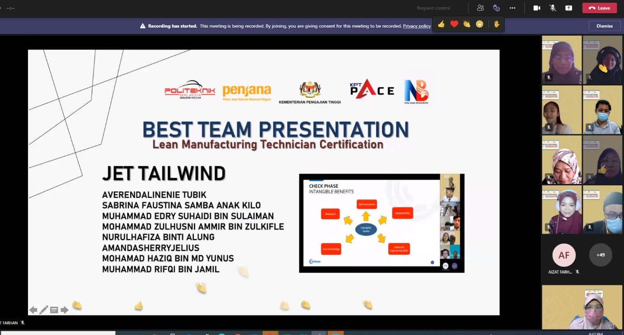Click the 'JET TAILWIND' team name
The image size is (624, 335).
(x=164, y=173)
